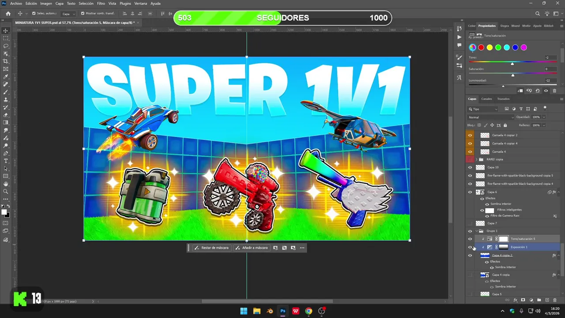The height and width of the screenshot is (318, 565).
Task: Pick the Eyedropper tool
Action: coord(6,76)
